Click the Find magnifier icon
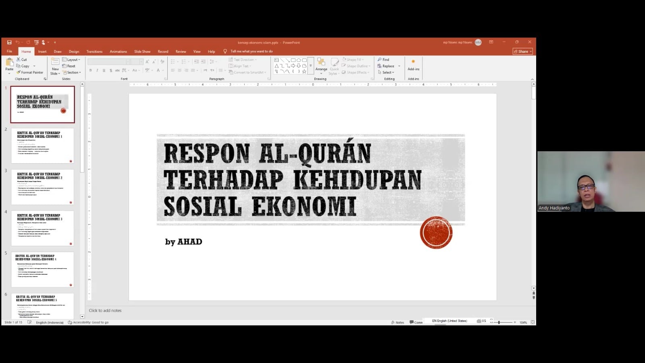The image size is (645, 363). (380, 60)
